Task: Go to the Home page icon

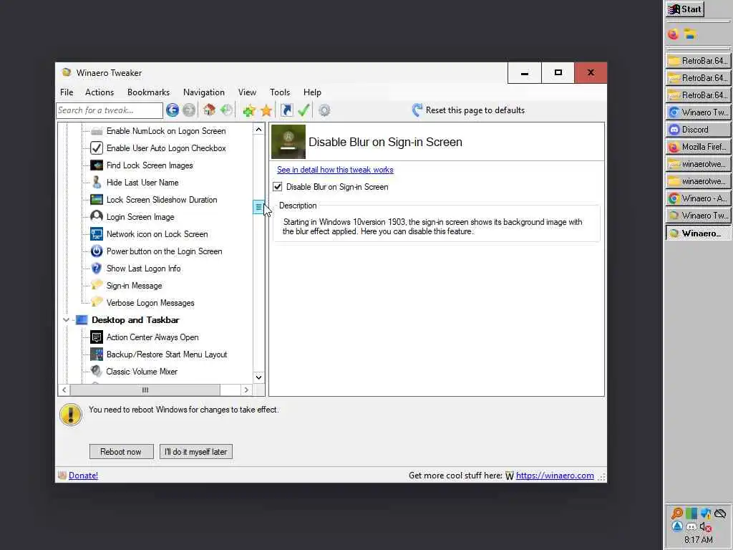Action: coord(209,110)
